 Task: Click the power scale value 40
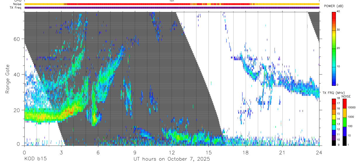point(339,12)
